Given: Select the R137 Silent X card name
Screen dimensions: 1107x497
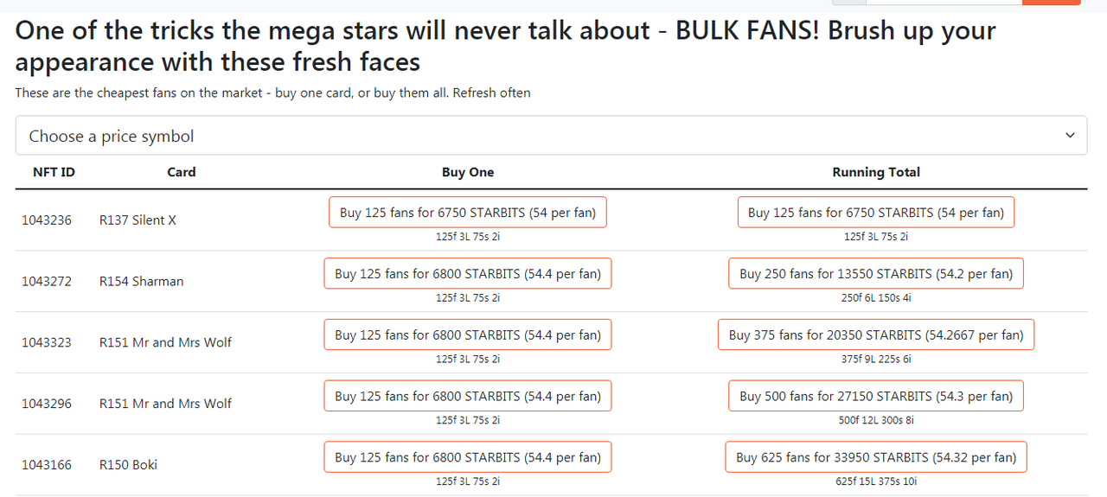Looking at the screenshot, I should coord(138,220).
